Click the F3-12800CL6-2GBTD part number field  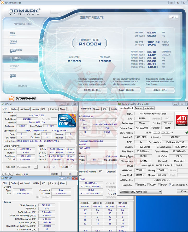91,194
